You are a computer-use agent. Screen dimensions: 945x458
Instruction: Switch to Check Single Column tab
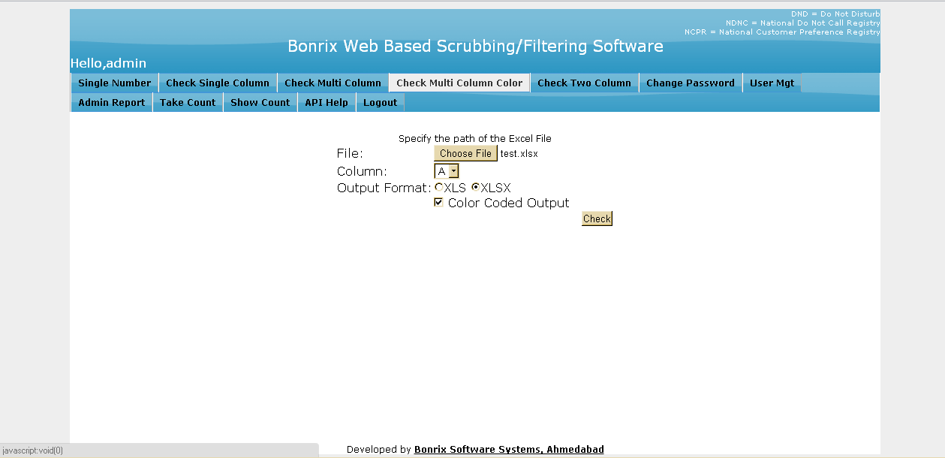tap(218, 83)
